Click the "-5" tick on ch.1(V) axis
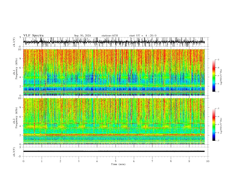Screen dimensions: 234x181 pos(20,47)
